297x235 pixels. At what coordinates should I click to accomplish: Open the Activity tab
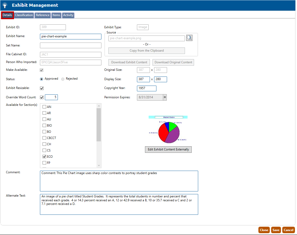[x=68, y=15]
